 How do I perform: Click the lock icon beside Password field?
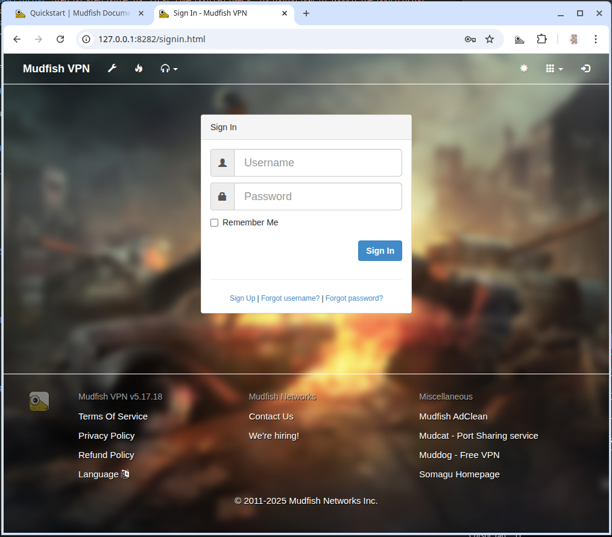[x=222, y=196]
